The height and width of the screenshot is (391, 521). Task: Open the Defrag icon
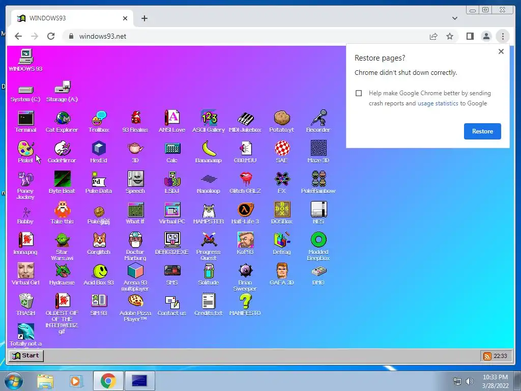(282, 244)
